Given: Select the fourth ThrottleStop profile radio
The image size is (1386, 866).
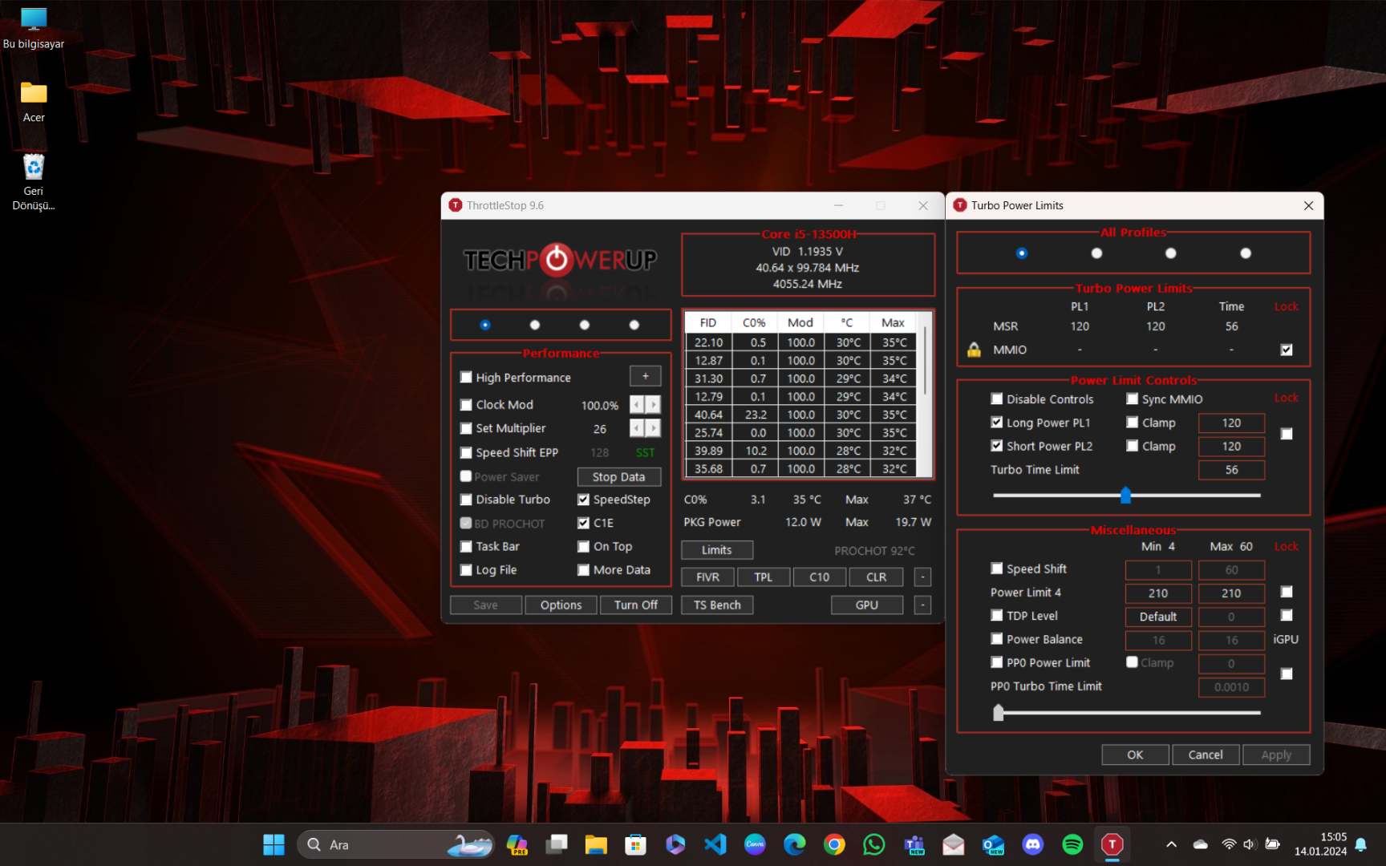Looking at the screenshot, I should (634, 325).
